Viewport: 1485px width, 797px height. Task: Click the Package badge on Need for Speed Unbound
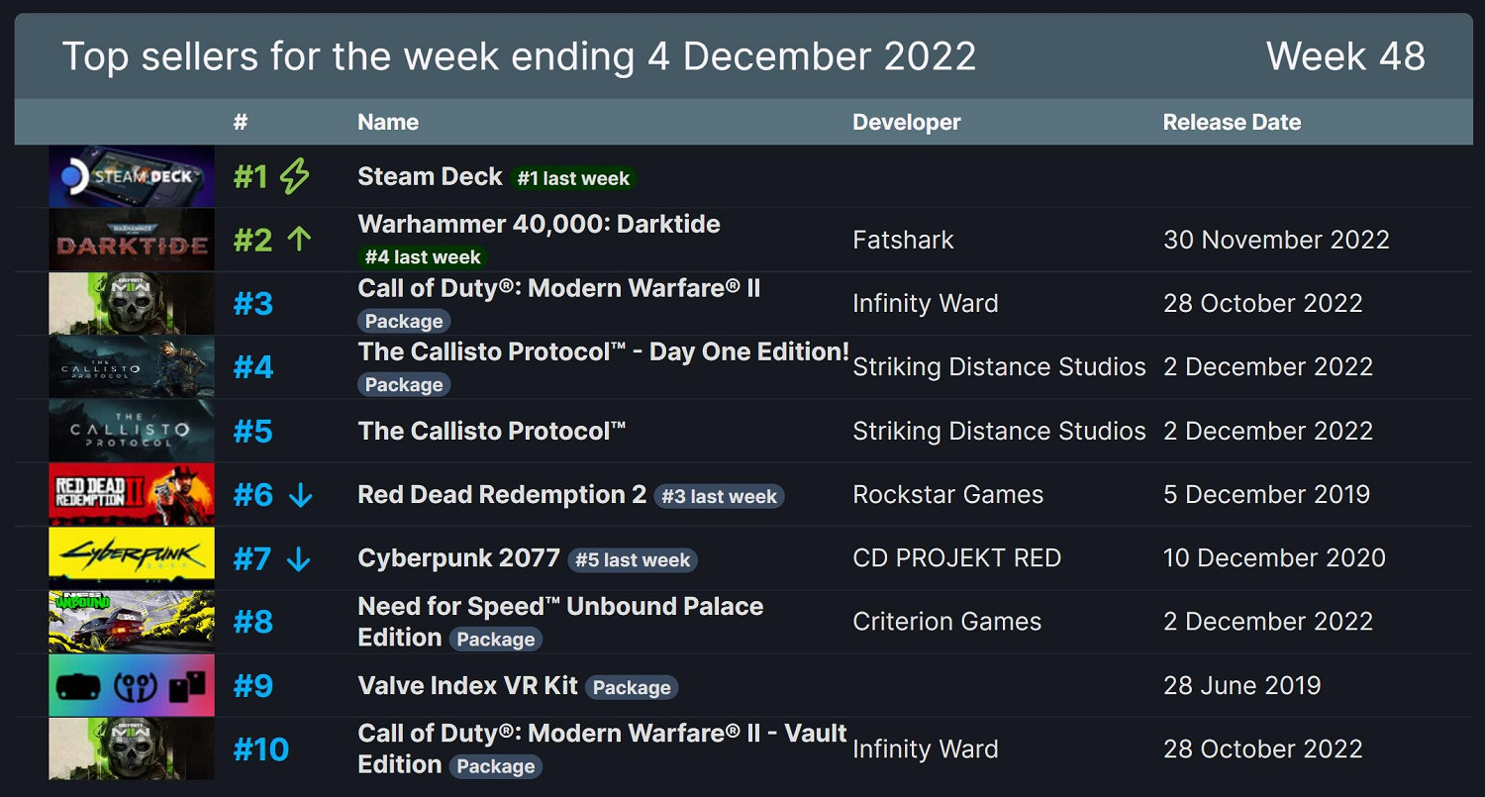click(x=496, y=640)
